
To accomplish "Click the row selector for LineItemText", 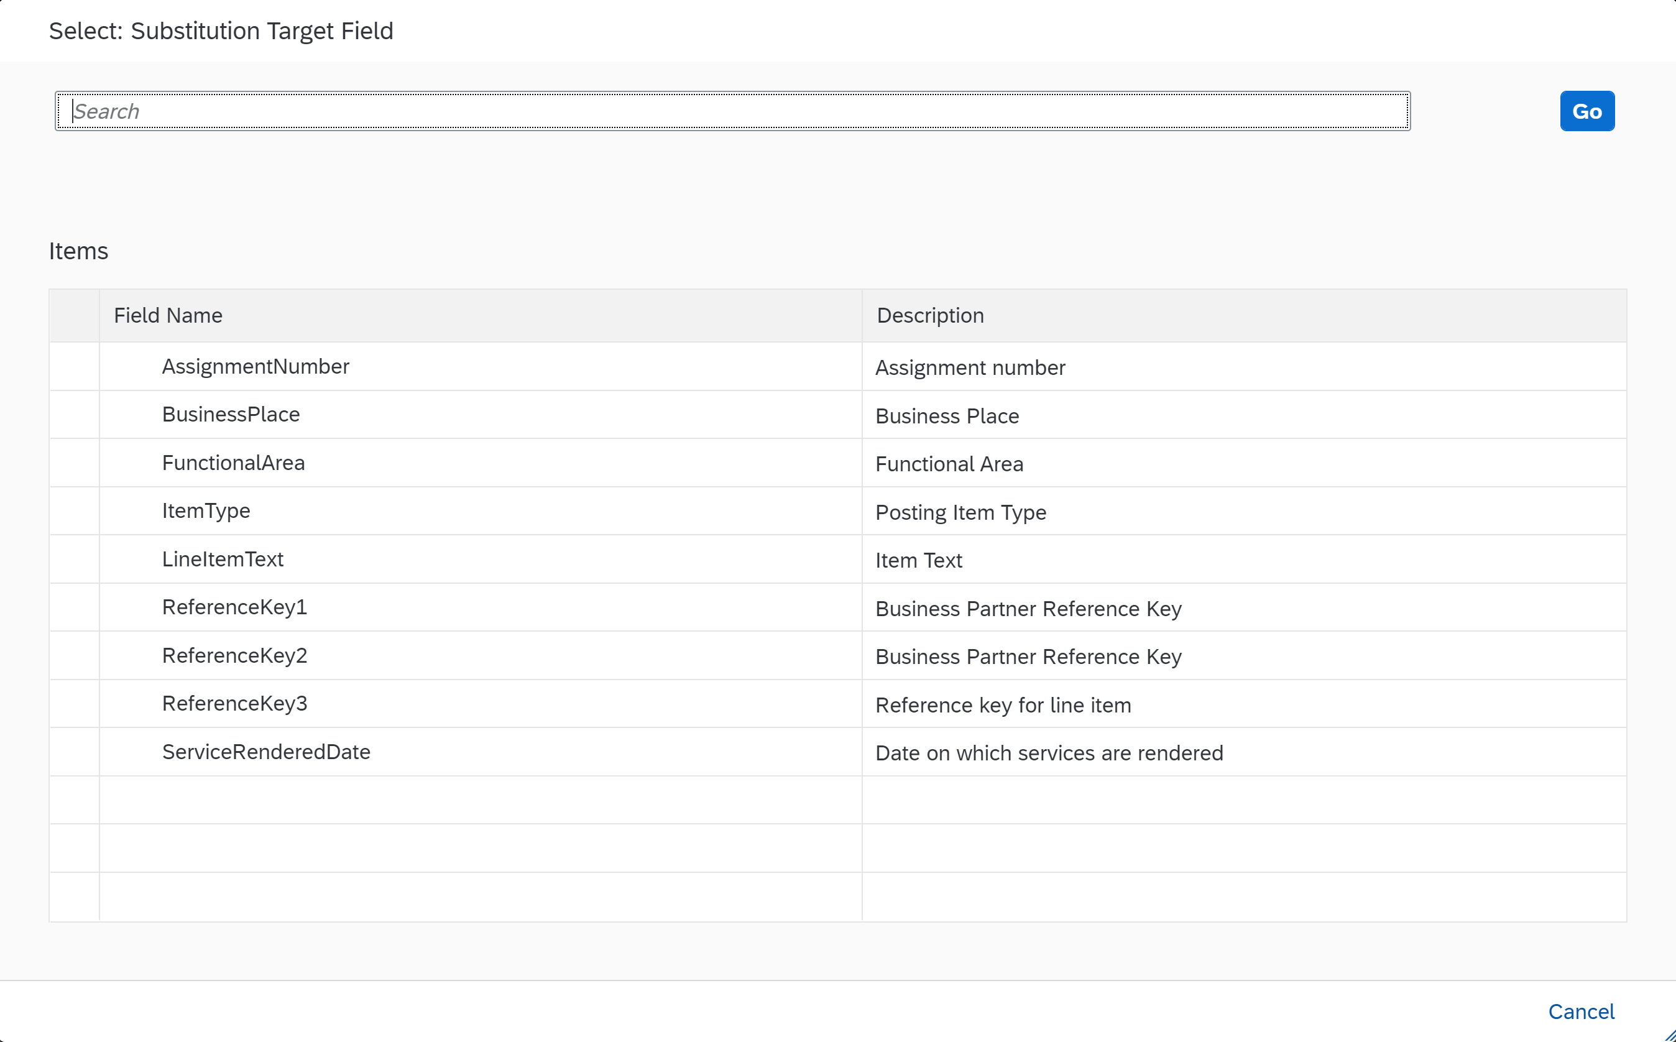I will (x=75, y=559).
